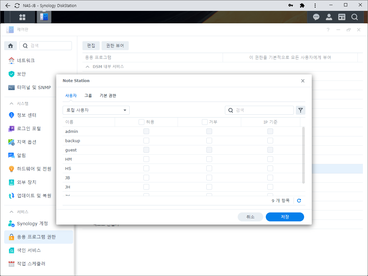This screenshot has height=276, width=368.
Task: Check the 허용 header checkbox
Action: pyautogui.click(x=142, y=122)
